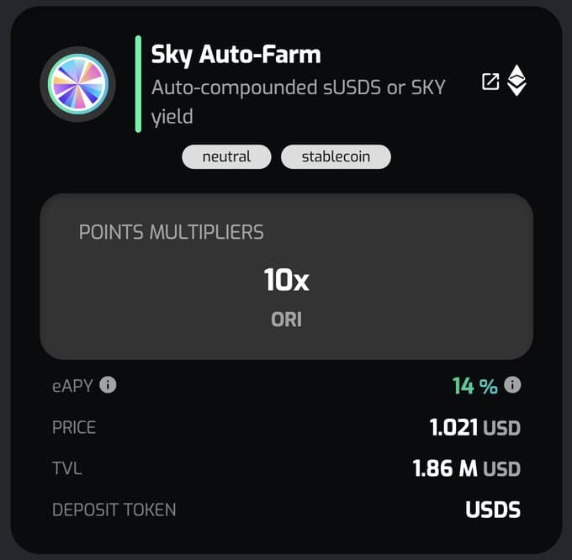Click the Points Multipliers panel
Image resolution: width=572 pixels, height=560 pixels.
[286, 277]
